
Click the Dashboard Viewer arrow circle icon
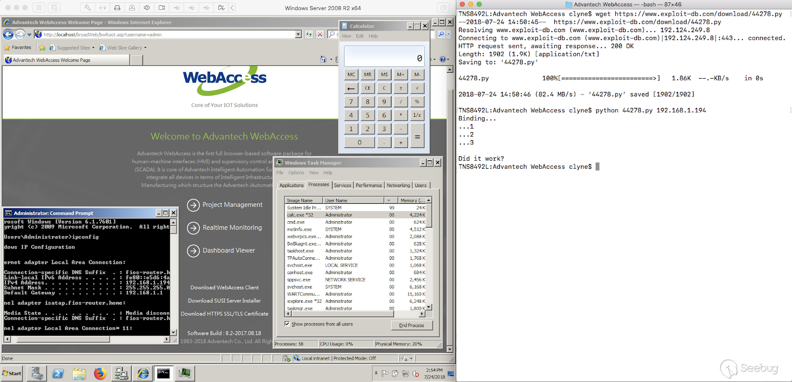pyautogui.click(x=193, y=251)
